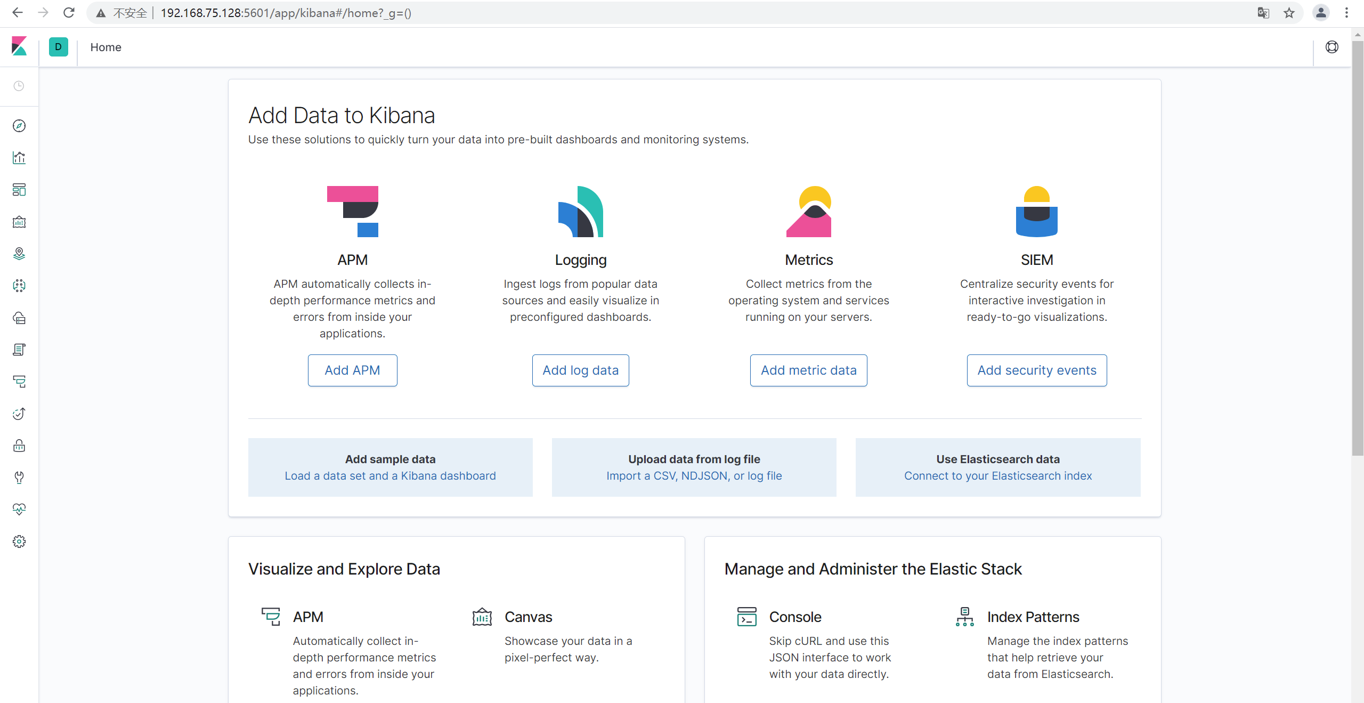Open Maps from the sidebar pin icon
The height and width of the screenshot is (703, 1364).
[x=19, y=254]
